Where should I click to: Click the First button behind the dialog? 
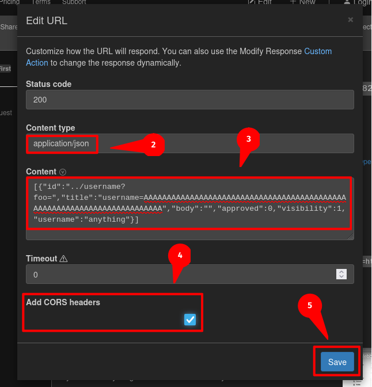[x=5, y=69]
